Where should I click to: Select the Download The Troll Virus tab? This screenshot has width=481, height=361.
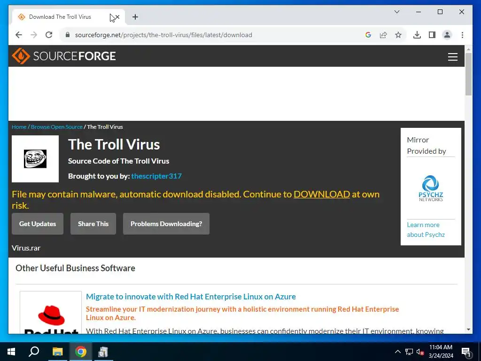69,17
